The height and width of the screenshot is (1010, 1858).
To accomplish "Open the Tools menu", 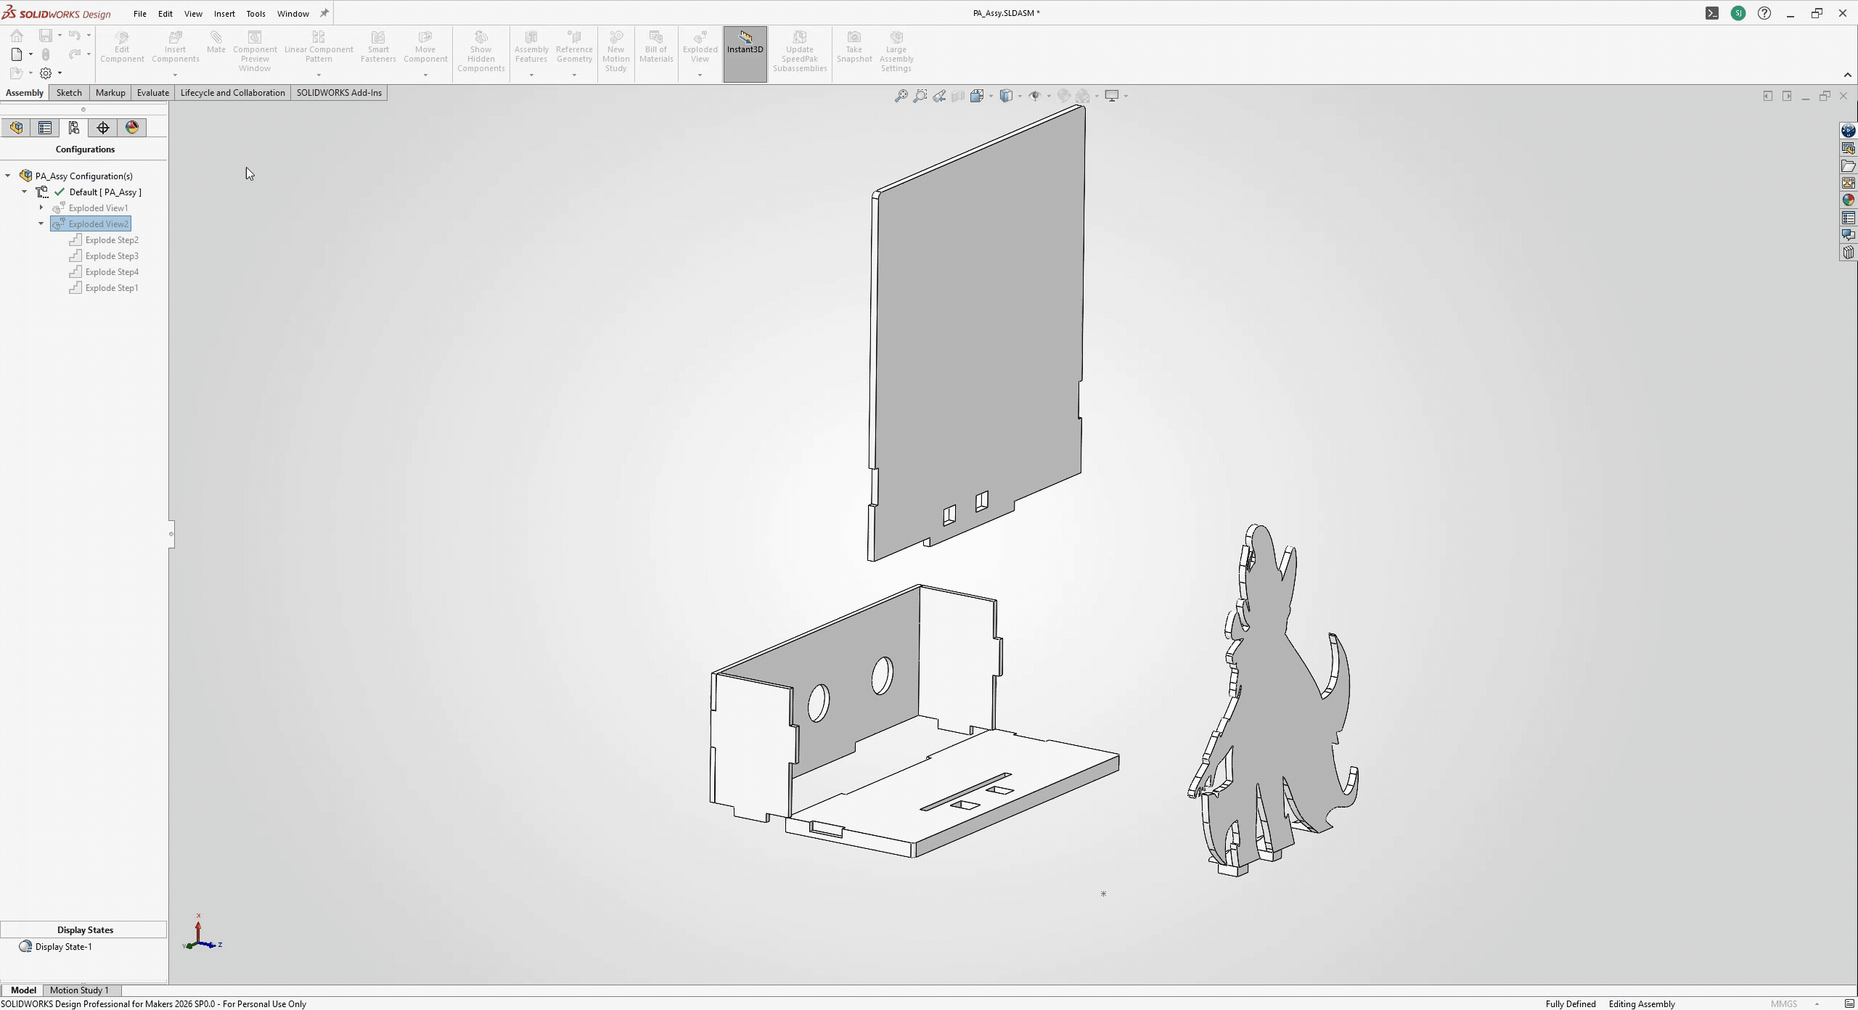I will [255, 14].
